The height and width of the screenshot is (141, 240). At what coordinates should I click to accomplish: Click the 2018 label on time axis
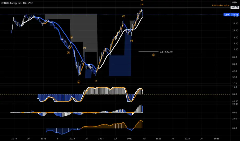point(14,138)
